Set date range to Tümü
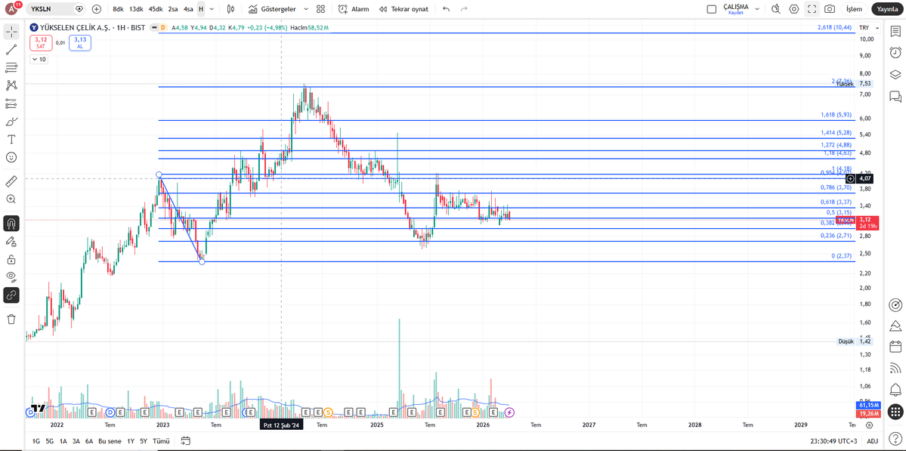This screenshot has width=906, height=451. tap(161, 440)
